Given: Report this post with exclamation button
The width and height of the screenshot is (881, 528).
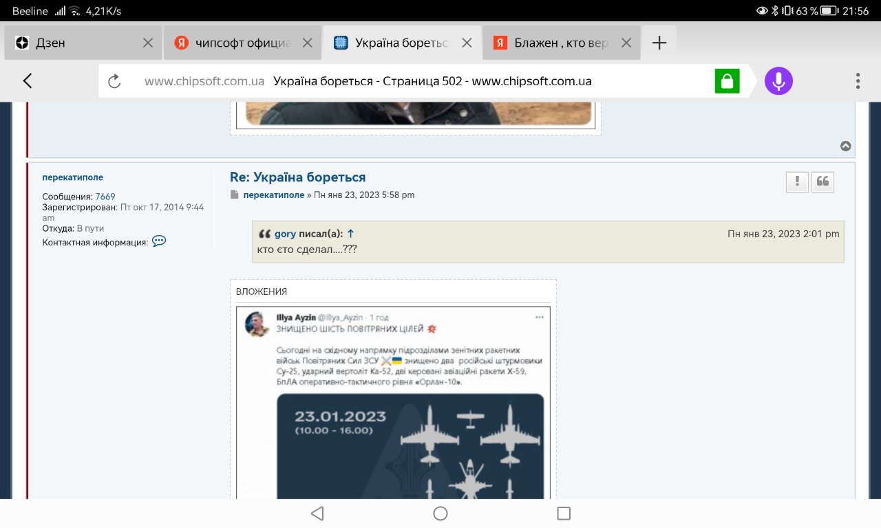Looking at the screenshot, I should [797, 181].
